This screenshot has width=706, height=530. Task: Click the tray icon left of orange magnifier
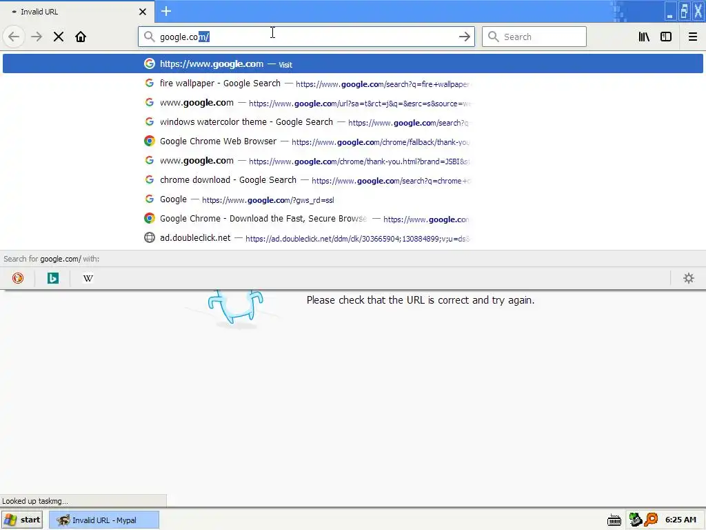(635, 520)
